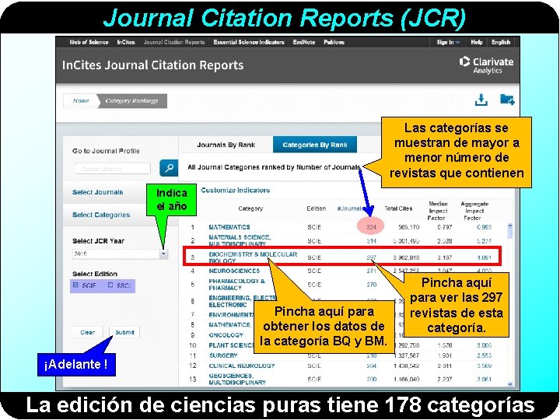The width and height of the screenshot is (560, 420).
Task: Click the Submit button
Action: pyautogui.click(x=124, y=332)
